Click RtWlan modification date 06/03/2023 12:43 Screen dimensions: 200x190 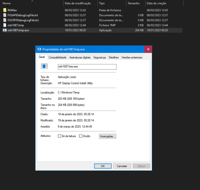coord(75,10)
